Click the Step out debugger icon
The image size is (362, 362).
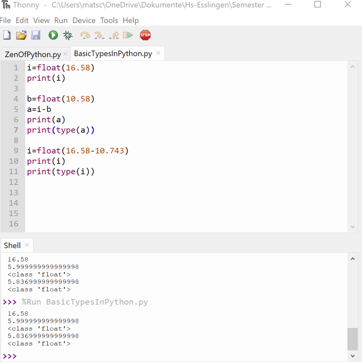pos(114,35)
